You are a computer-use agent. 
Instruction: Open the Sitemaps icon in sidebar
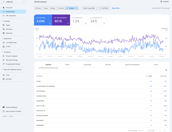pyautogui.click(x=4, y=29)
